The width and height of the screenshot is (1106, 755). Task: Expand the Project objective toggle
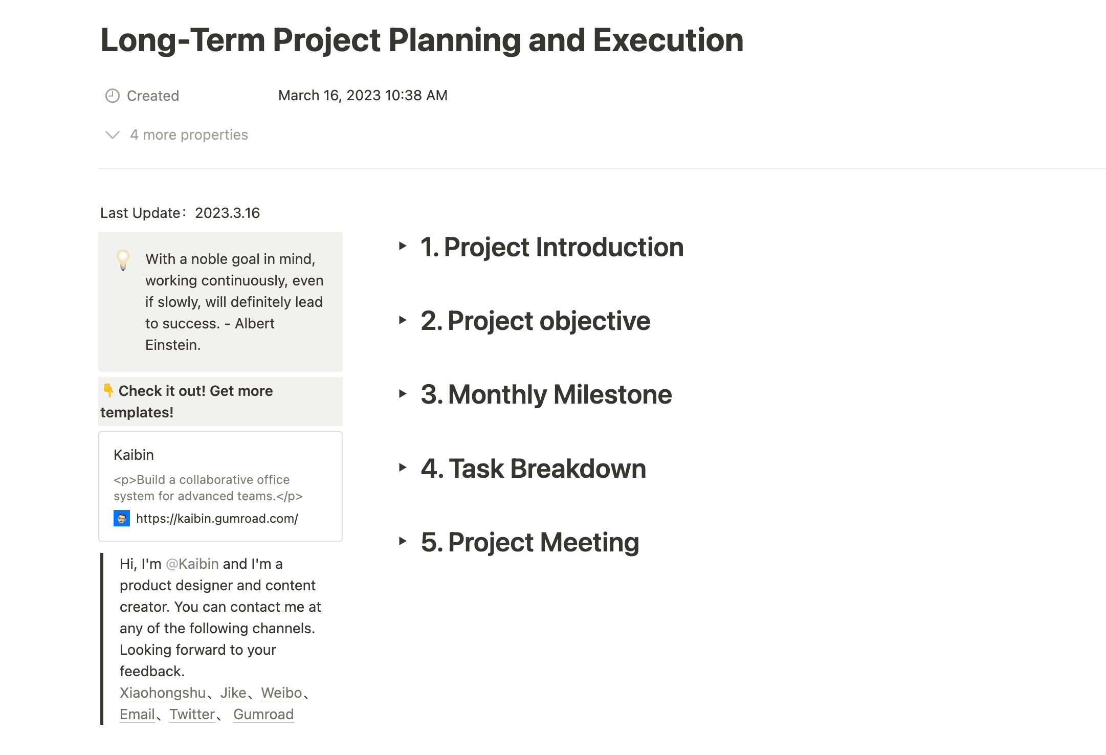(402, 321)
